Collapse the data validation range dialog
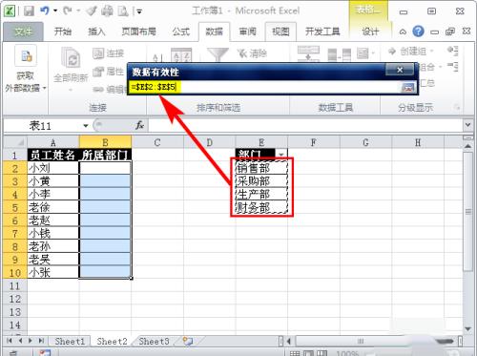The image size is (477, 356). [x=408, y=87]
